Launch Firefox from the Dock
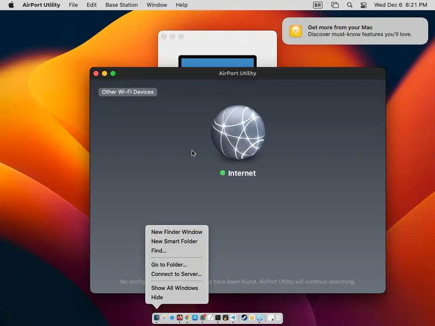 tap(180, 318)
